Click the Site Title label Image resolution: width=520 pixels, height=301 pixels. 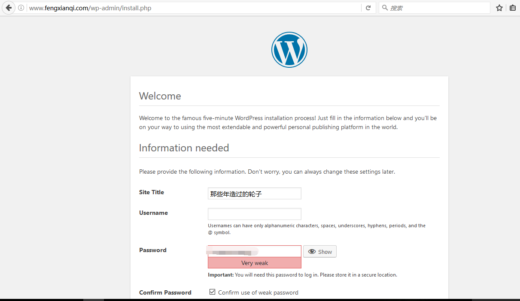152,192
